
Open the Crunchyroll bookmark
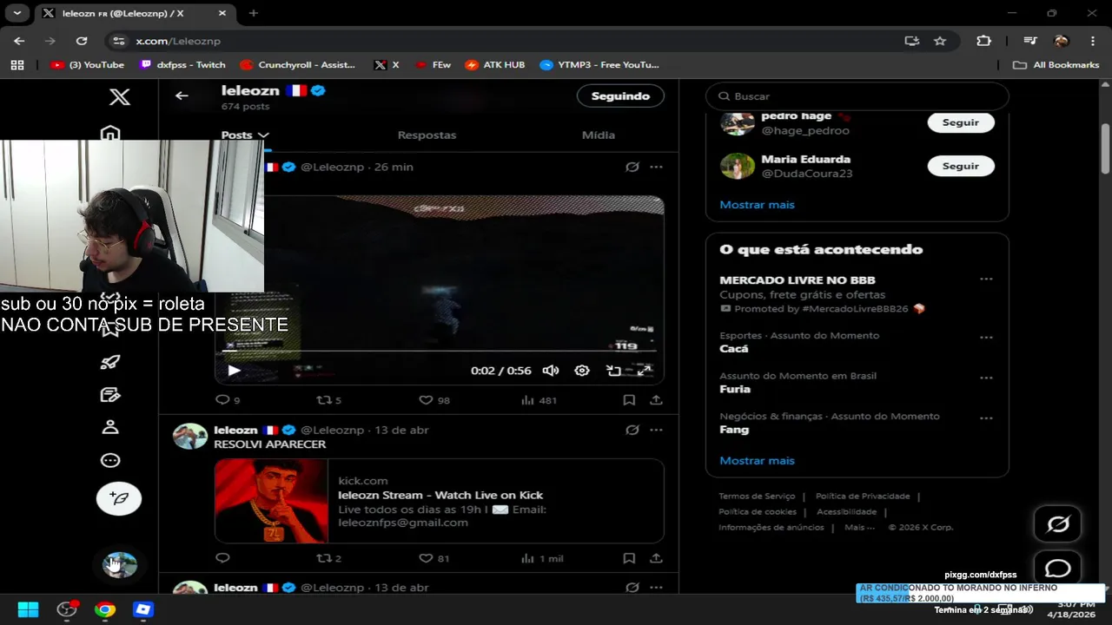pos(298,65)
